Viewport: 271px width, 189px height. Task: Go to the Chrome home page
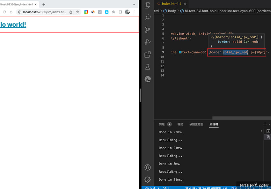click(11, 12)
